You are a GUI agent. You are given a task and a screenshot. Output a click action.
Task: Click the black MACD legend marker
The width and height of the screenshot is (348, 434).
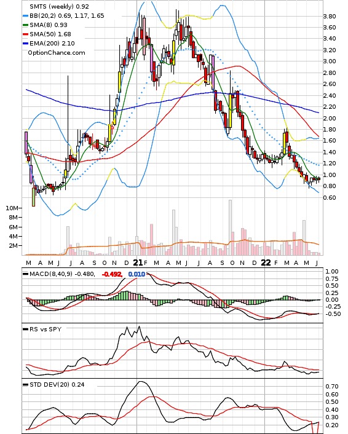(25, 274)
